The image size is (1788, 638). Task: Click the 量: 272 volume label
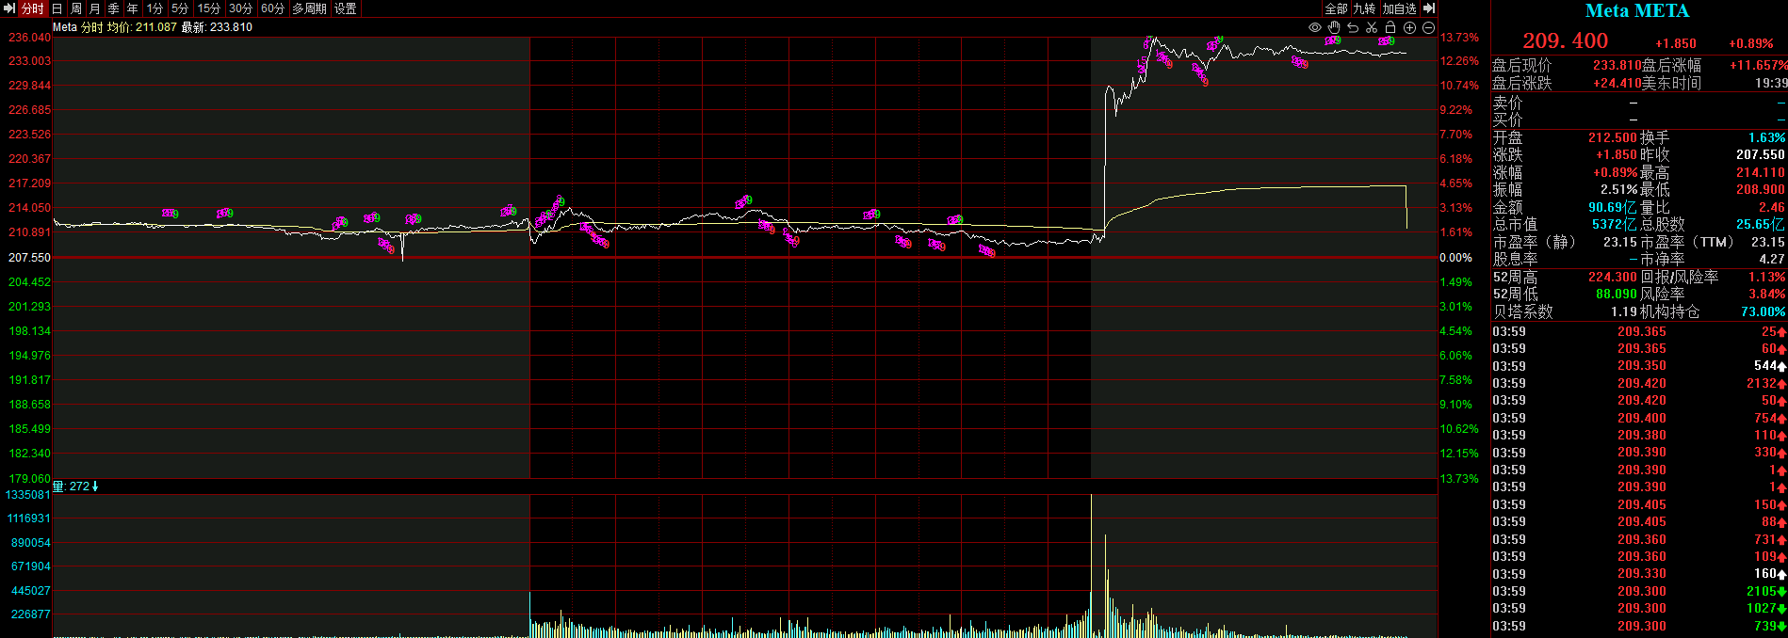click(x=75, y=486)
